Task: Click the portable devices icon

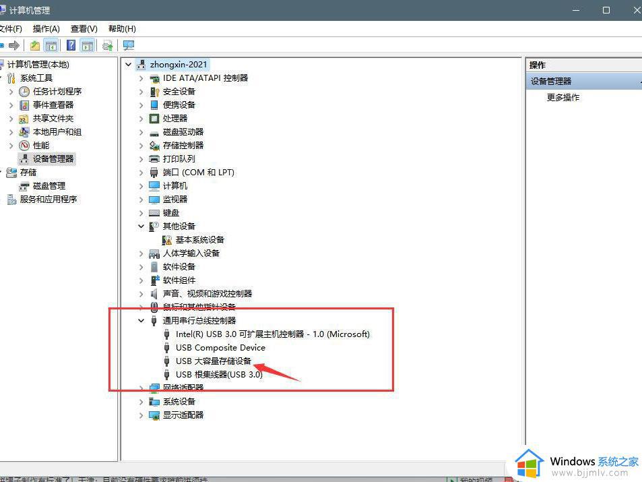Action: (154, 105)
